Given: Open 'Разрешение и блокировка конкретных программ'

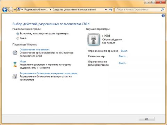Looking at the screenshot, I should point(48,73).
